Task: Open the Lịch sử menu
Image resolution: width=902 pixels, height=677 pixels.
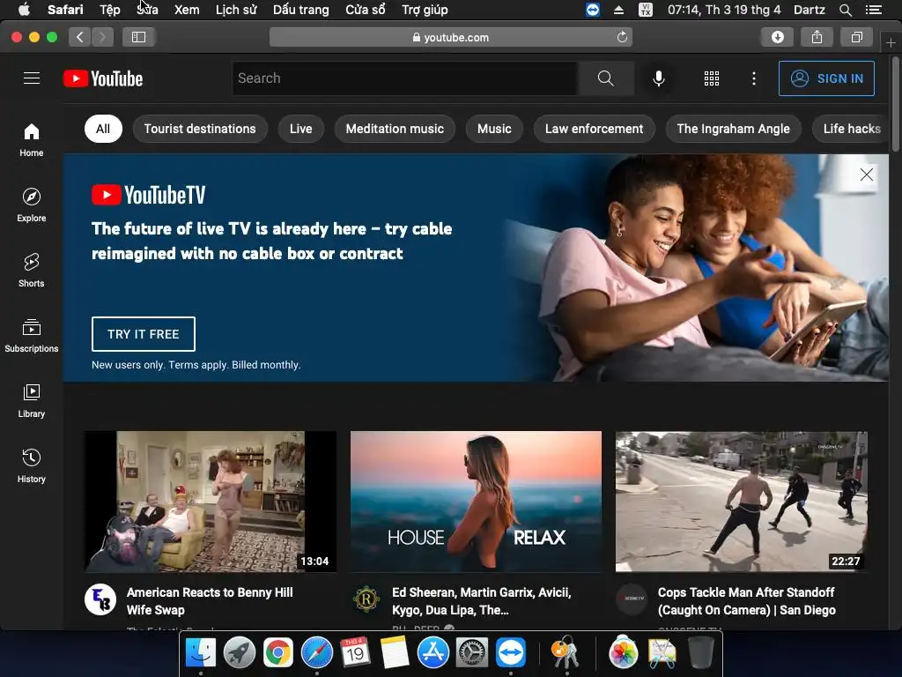Action: (x=236, y=10)
